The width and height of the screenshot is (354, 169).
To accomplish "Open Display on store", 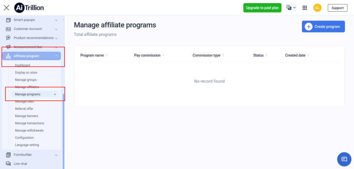I will tap(26, 72).
